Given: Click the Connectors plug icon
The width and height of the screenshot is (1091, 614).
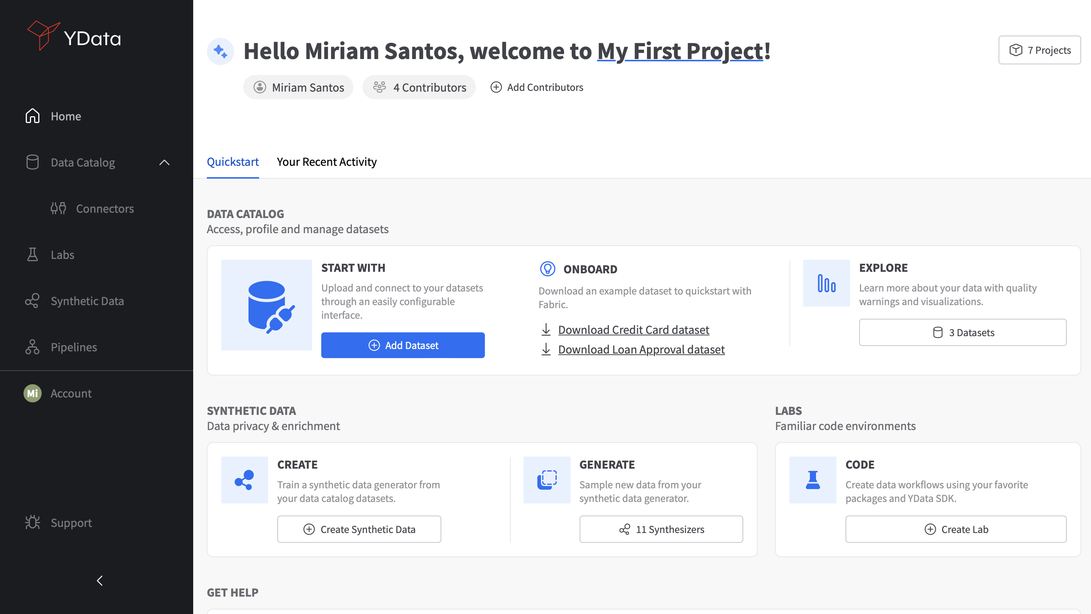Looking at the screenshot, I should (58, 208).
